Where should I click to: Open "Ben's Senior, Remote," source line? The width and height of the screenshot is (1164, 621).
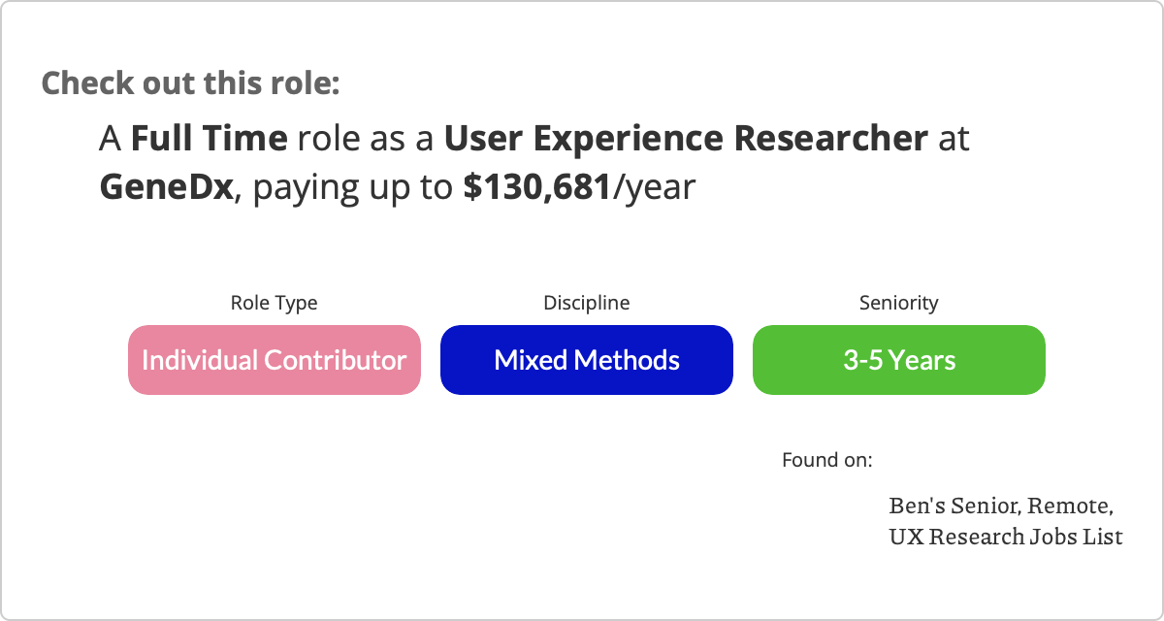pos(1000,507)
